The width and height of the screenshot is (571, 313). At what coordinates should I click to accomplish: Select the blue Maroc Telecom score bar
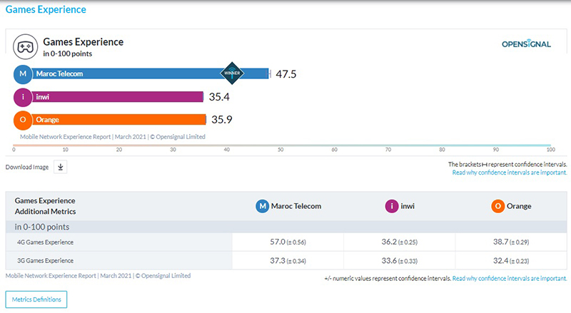click(128, 73)
